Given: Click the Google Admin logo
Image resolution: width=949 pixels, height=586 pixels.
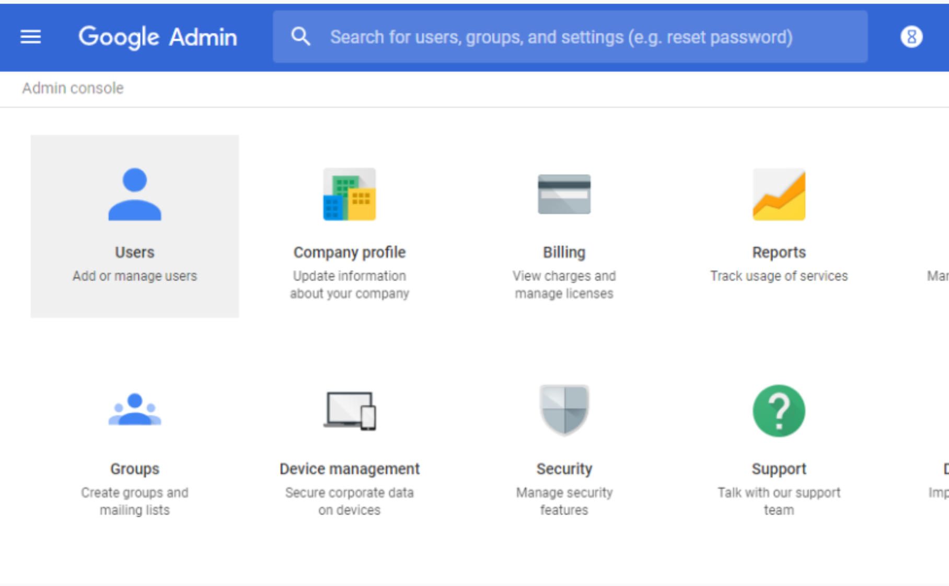Looking at the screenshot, I should [158, 37].
